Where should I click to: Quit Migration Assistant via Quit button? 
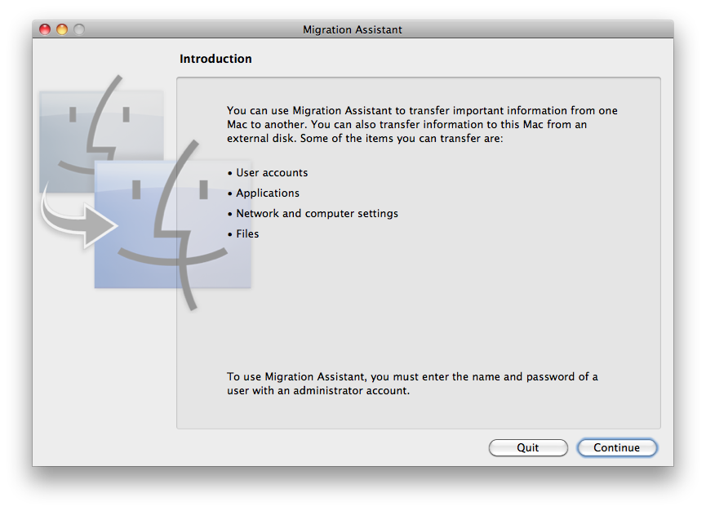[x=528, y=447]
